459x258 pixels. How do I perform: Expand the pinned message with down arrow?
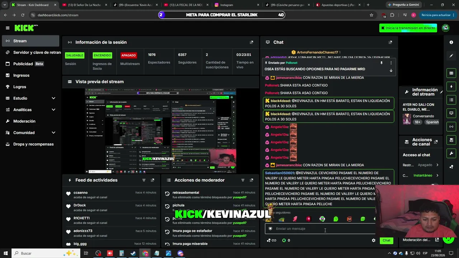click(x=391, y=71)
